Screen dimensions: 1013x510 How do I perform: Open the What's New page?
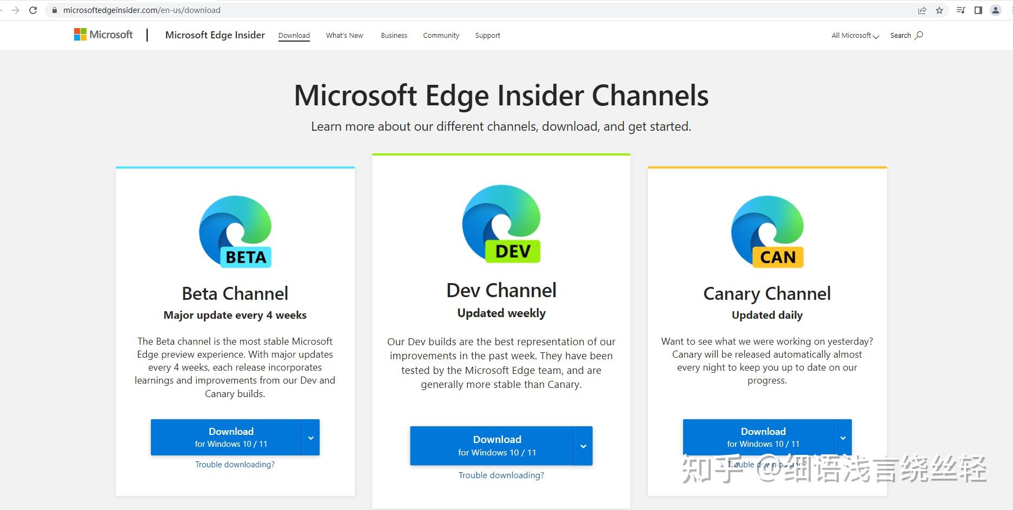pyautogui.click(x=344, y=35)
